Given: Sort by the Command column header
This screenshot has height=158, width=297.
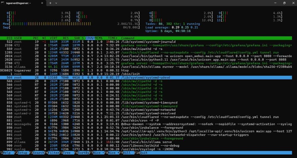Looking at the screenshot, I should 128,38.
